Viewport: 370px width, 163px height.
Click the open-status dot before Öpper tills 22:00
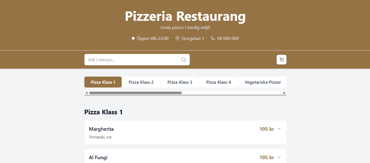pos(133,38)
